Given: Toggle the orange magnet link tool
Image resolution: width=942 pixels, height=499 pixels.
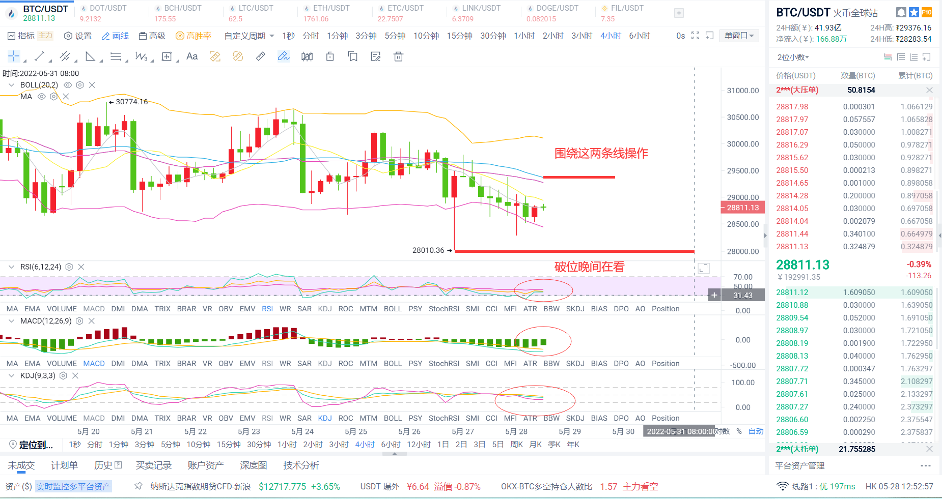Looking at the screenshot, I should click(x=238, y=56).
